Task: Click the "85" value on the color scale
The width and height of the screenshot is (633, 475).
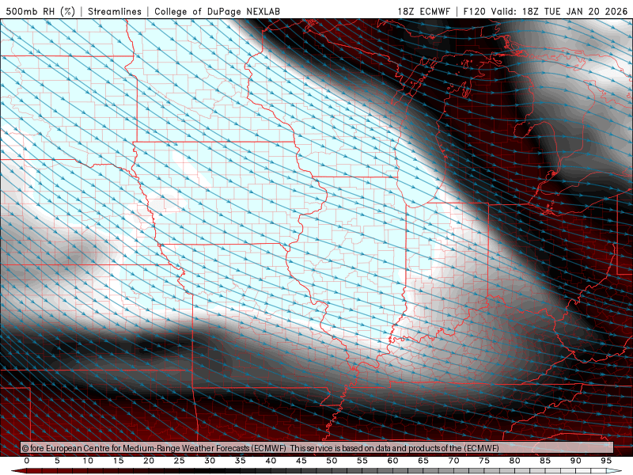Action: click(545, 461)
